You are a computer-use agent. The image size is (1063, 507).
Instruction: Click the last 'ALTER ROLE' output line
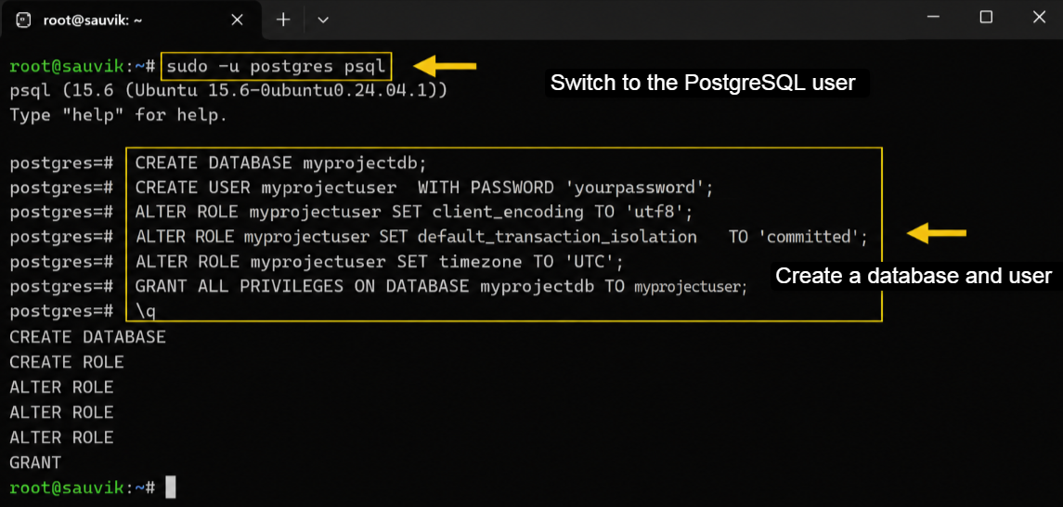61,437
